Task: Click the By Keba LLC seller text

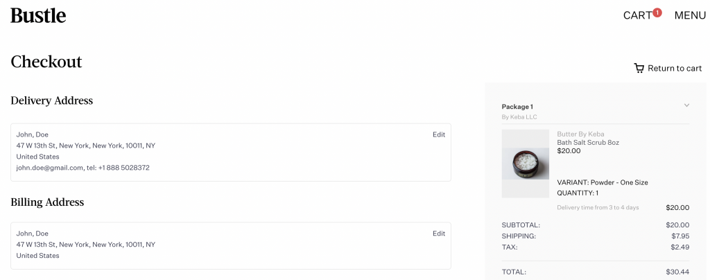Action: (x=519, y=117)
